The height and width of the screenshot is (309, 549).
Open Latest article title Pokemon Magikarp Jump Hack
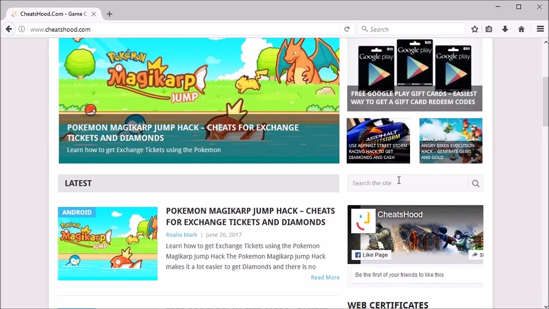point(250,216)
